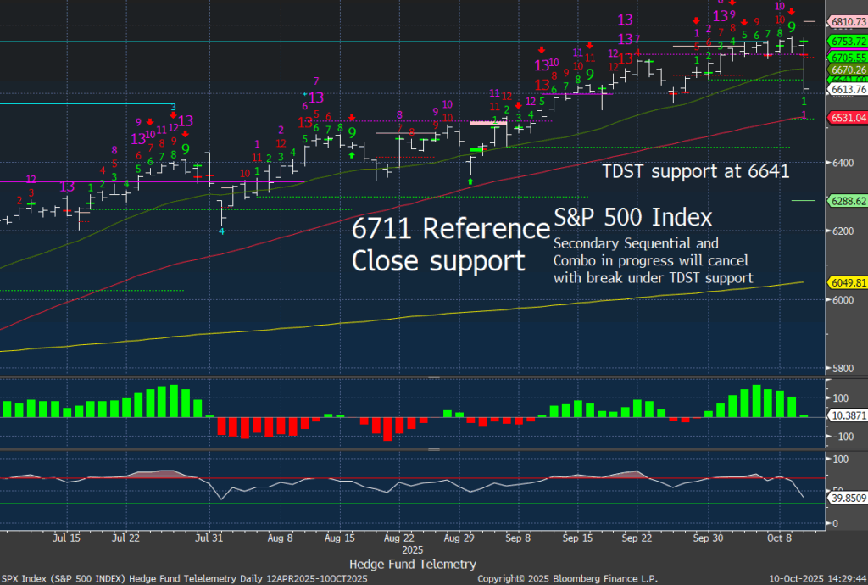Click the yellow 6049.81 moving average label
This screenshot has height=585, width=868.
849,283
